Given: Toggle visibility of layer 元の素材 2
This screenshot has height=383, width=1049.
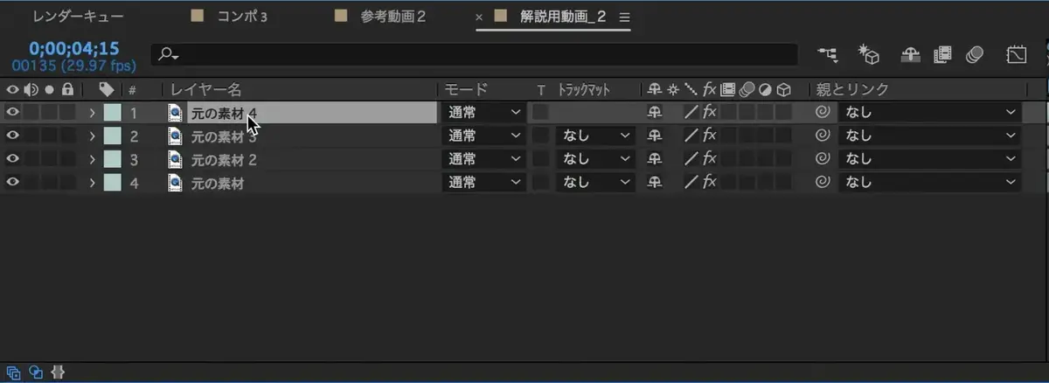Looking at the screenshot, I should (12, 159).
